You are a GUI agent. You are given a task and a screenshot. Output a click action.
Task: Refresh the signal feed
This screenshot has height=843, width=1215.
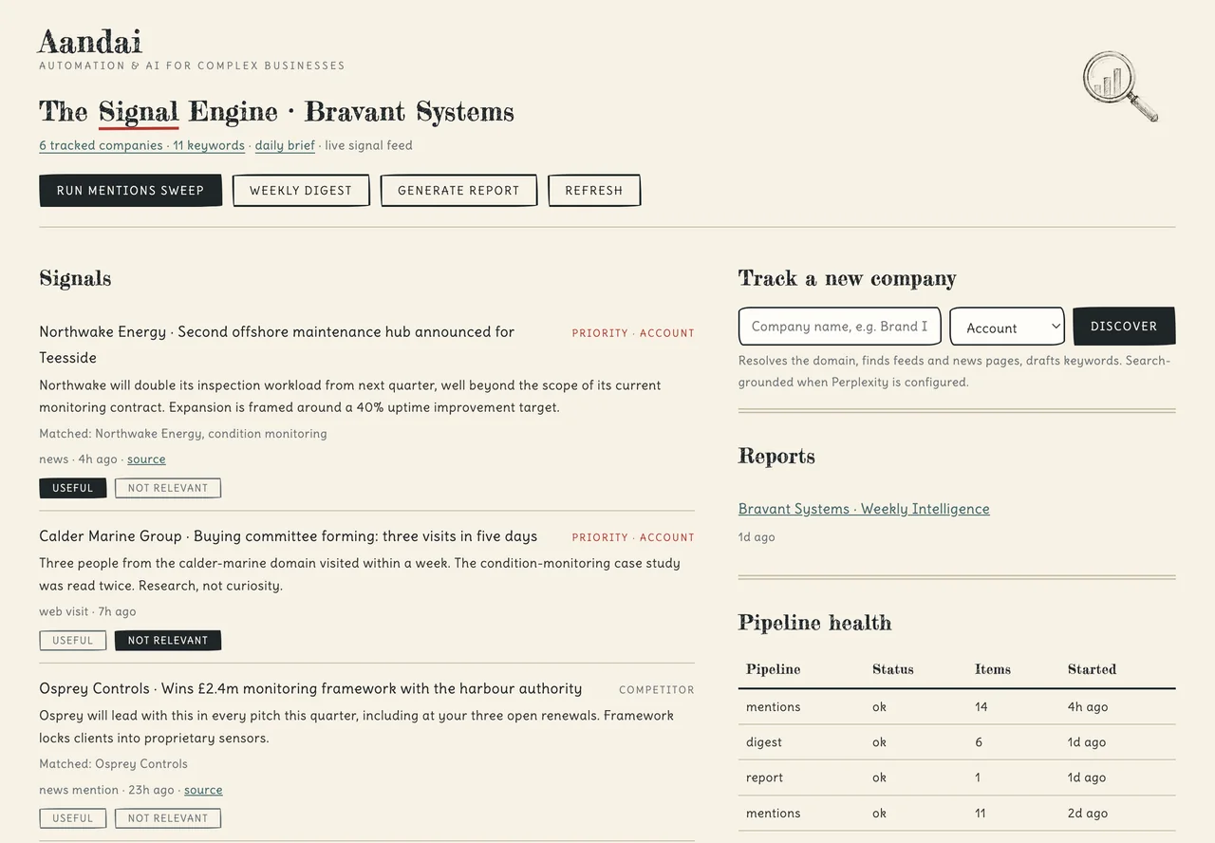tap(594, 190)
